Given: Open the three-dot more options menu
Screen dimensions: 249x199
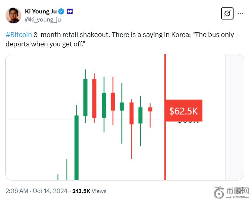Looking at the screenshot, I should pyautogui.click(x=241, y=13).
